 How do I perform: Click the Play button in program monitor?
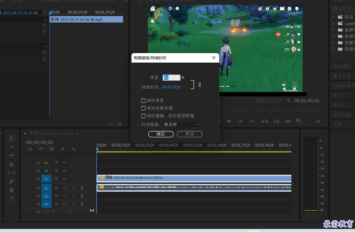click(229, 121)
